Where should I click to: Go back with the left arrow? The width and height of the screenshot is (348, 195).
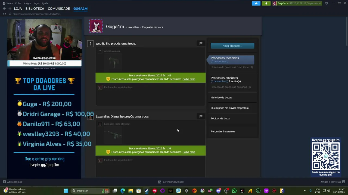4,9
